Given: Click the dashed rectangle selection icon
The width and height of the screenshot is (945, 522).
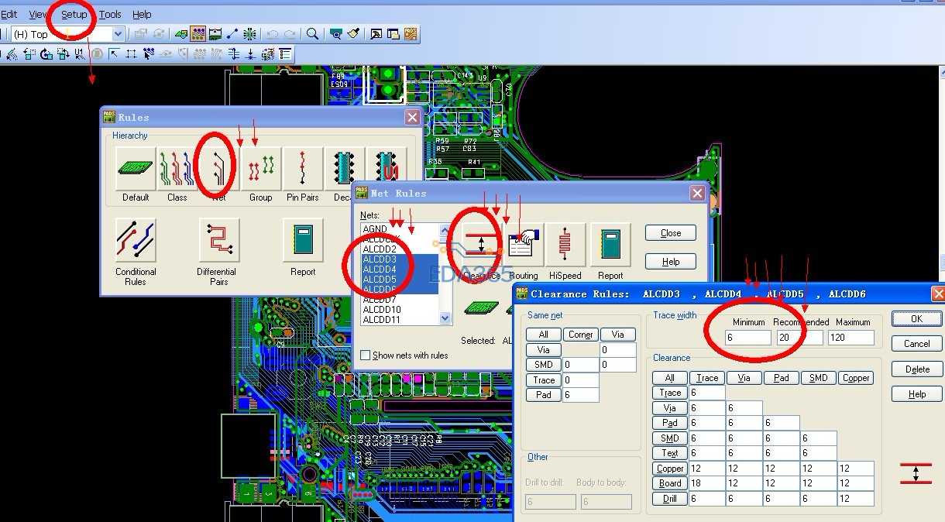Looking at the screenshot, I should point(131,54).
